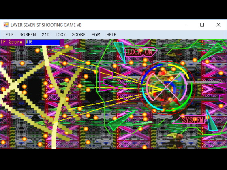The height and width of the screenshot is (170, 227).
Task: Open the HELP menu
Action: pyautogui.click(x=111, y=34)
